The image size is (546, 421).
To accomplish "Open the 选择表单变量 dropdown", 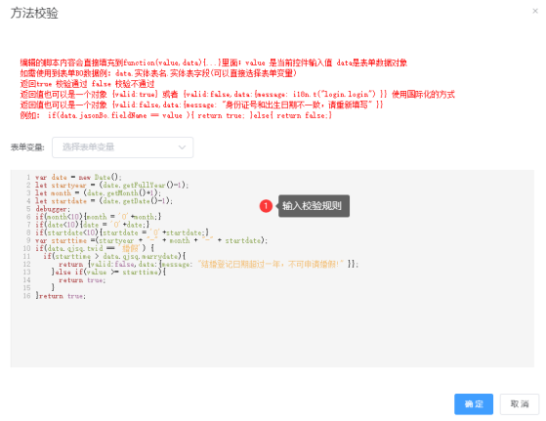I will [122, 147].
